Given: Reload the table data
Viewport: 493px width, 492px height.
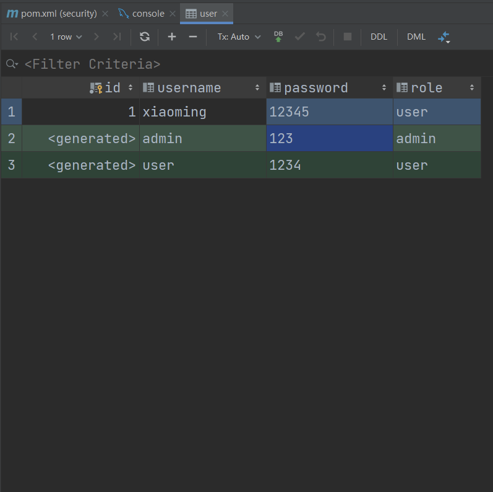Looking at the screenshot, I should pyautogui.click(x=145, y=37).
